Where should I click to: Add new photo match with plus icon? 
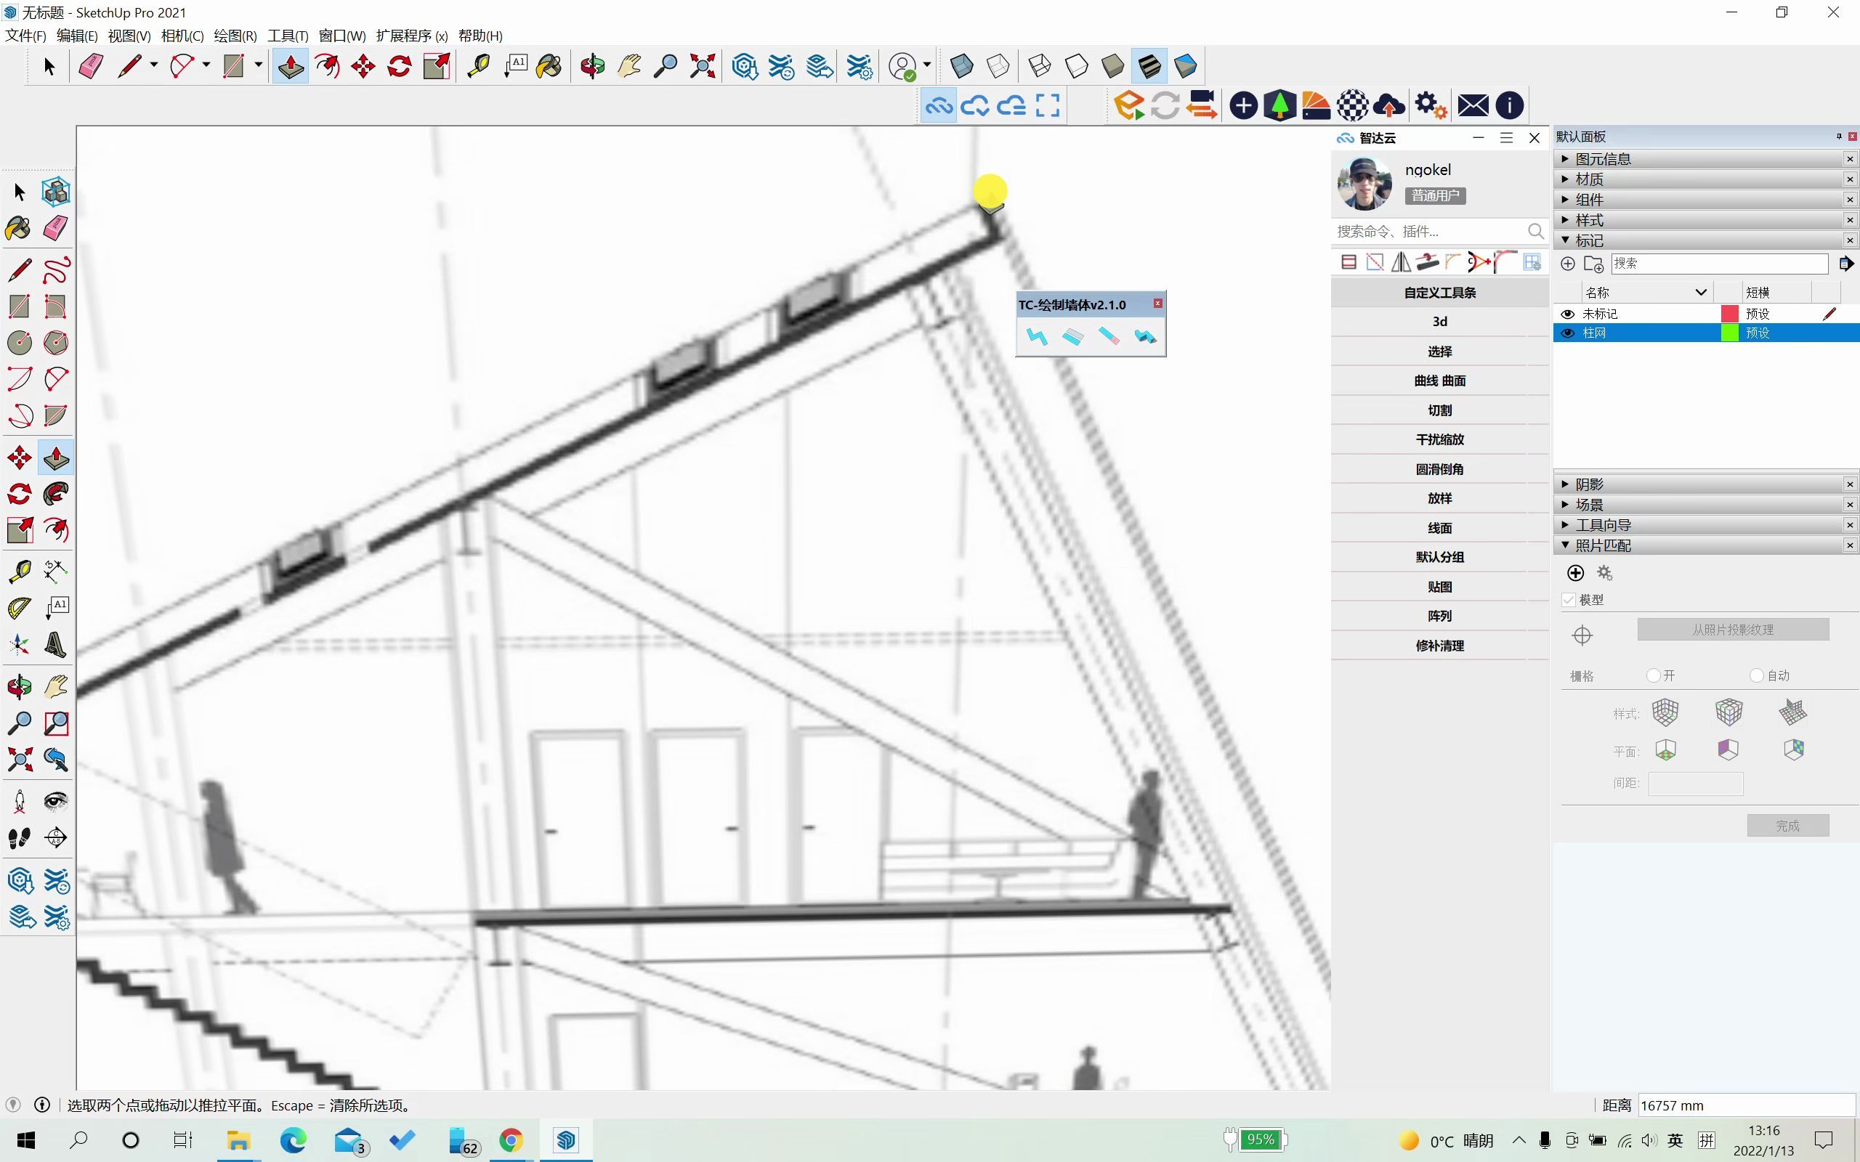tap(1576, 572)
